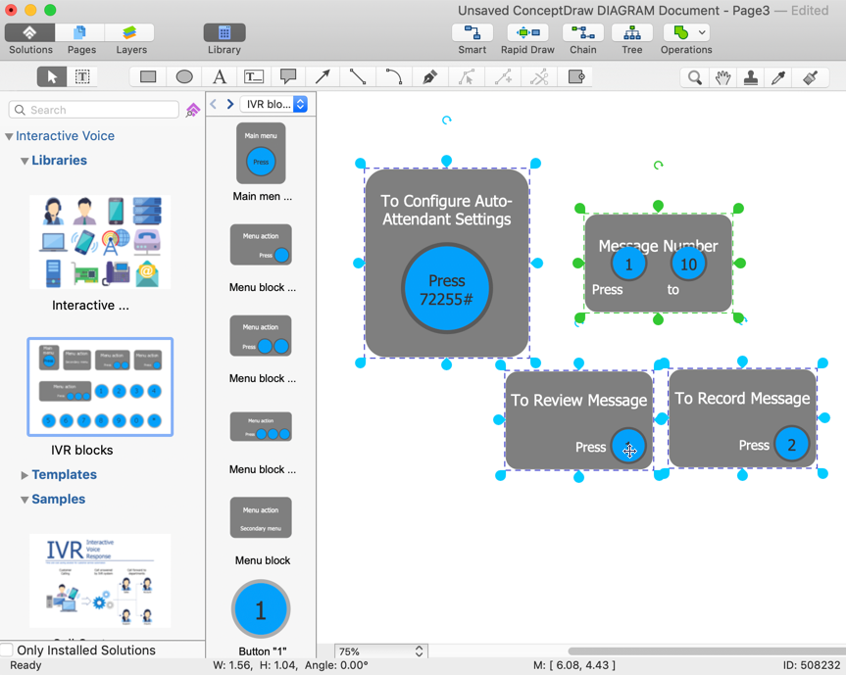The height and width of the screenshot is (675, 846).
Task: Choose the Pen drawing tool
Action: coord(429,76)
